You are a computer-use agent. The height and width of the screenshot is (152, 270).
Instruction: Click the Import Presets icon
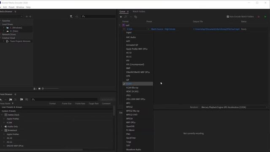pyautogui.click(x=22, y=100)
